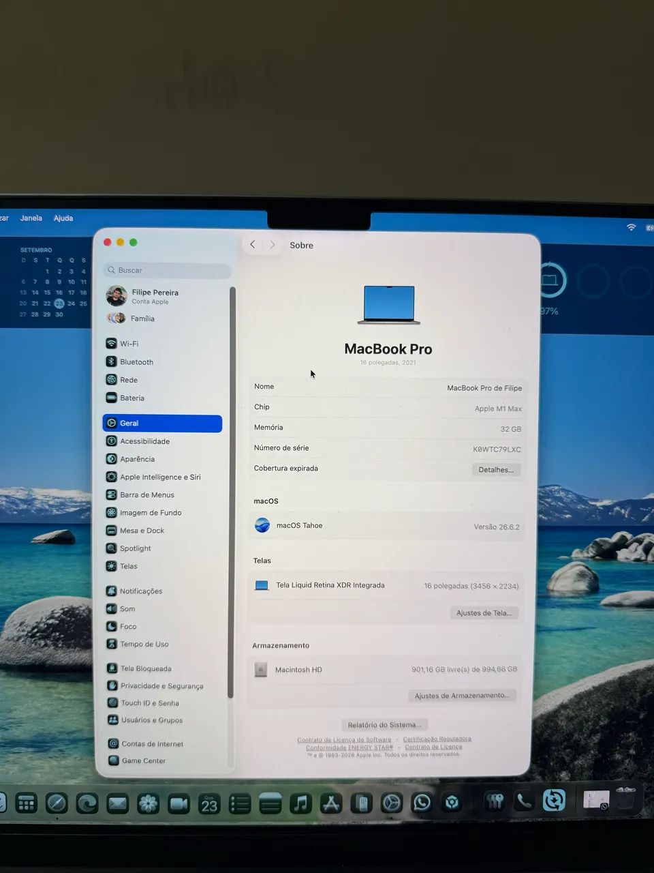Launch WhatsApp from the Dock
The height and width of the screenshot is (873, 654).
tap(422, 803)
